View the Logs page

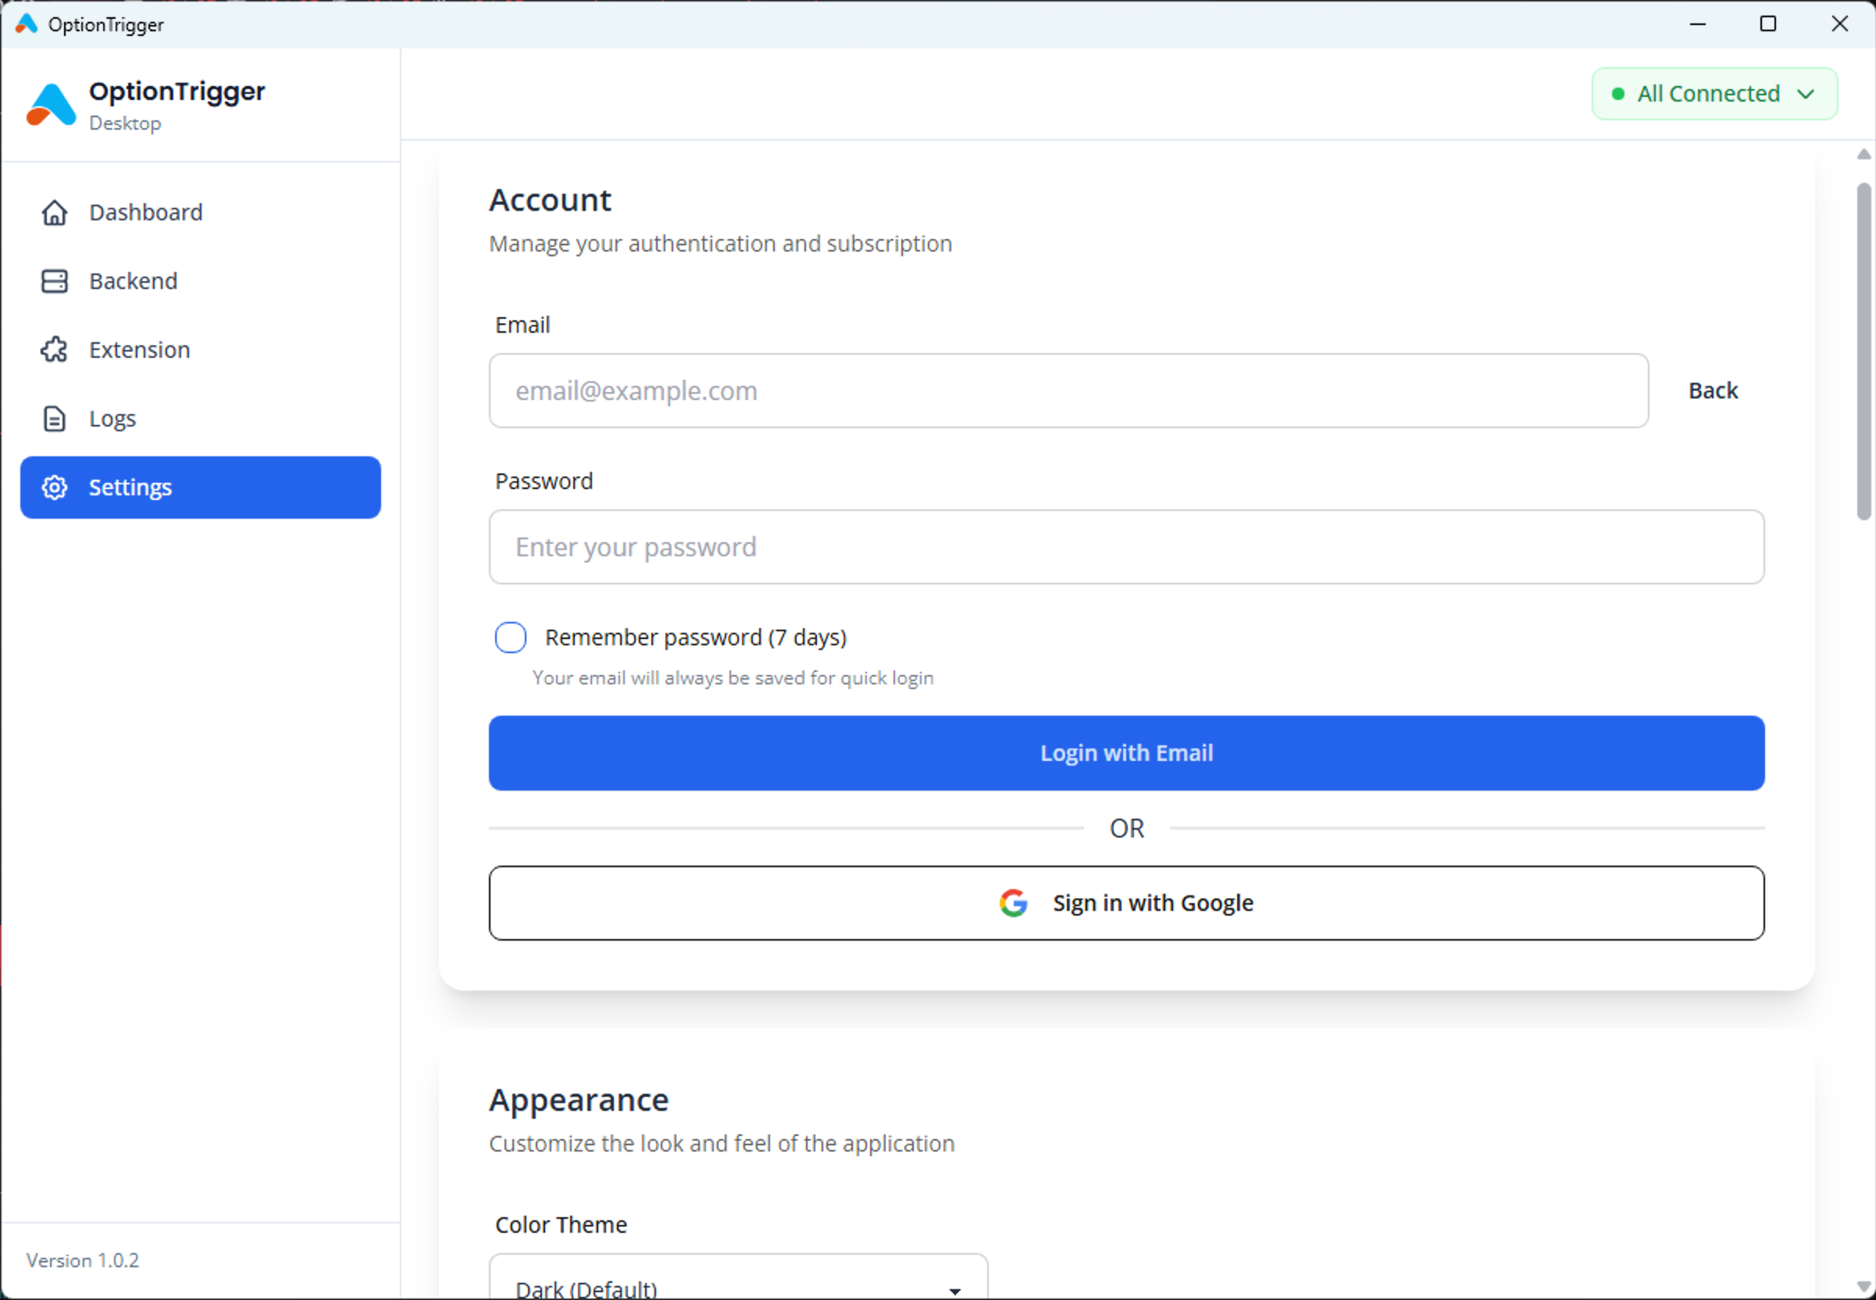pos(200,419)
